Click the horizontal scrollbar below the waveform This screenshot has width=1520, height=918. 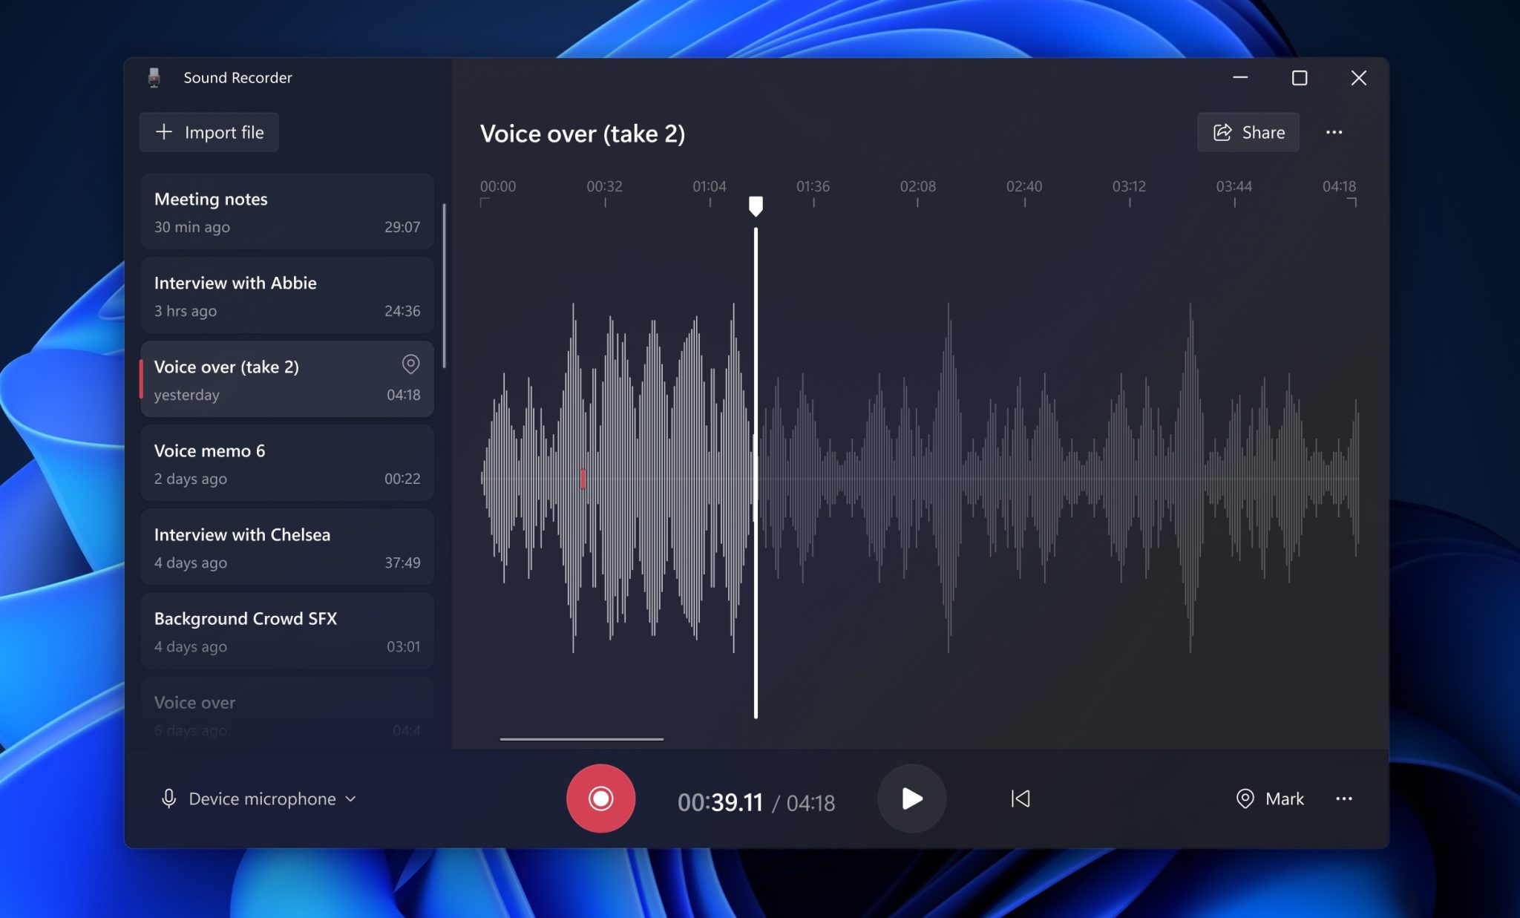581,739
